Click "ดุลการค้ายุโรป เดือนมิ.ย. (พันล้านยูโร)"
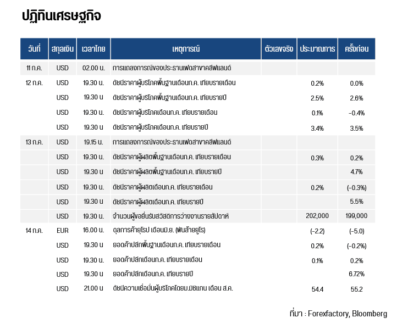 (159, 230)
